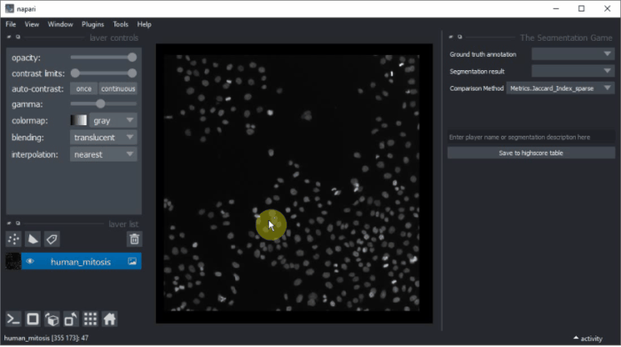Expand the activity panel
The width and height of the screenshot is (621, 347).
pos(588,338)
